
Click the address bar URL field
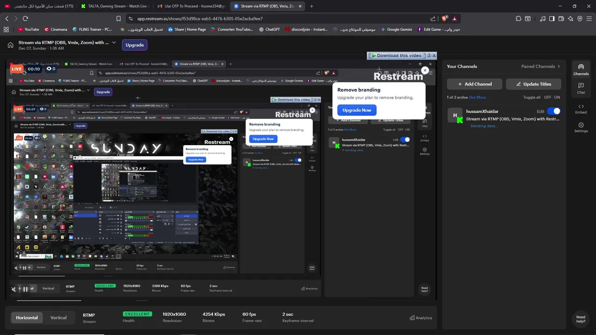point(279,19)
